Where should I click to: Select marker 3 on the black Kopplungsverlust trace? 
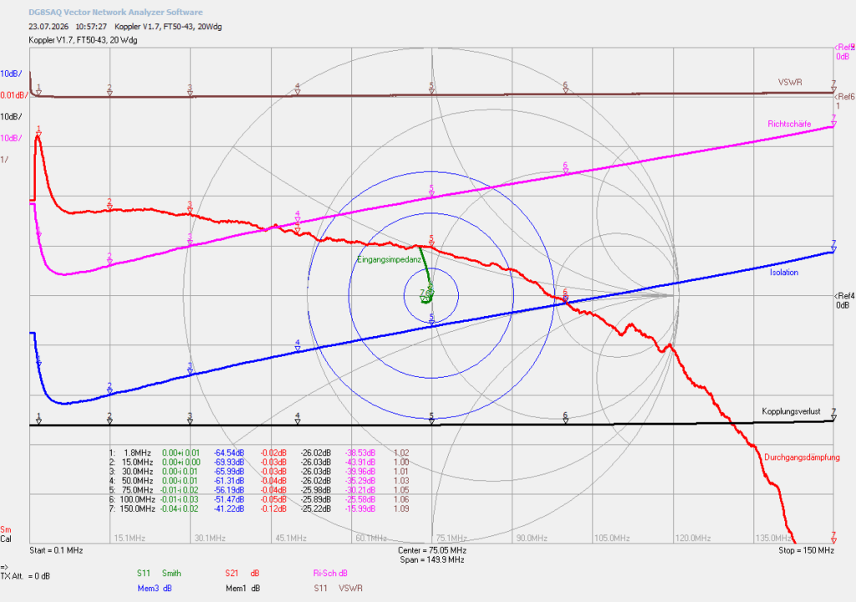pos(190,418)
